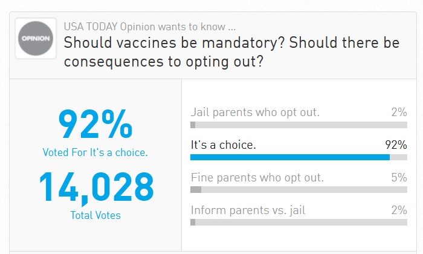Click the 'USA TODAY Opinion wants to know' text

[x=150, y=27]
